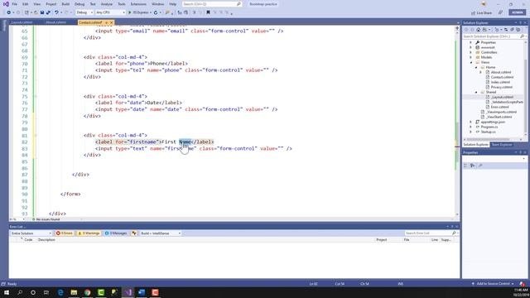The image size is (530, 298).
Task: Click the Save All toolbar icon
Action: pos(48,12)
